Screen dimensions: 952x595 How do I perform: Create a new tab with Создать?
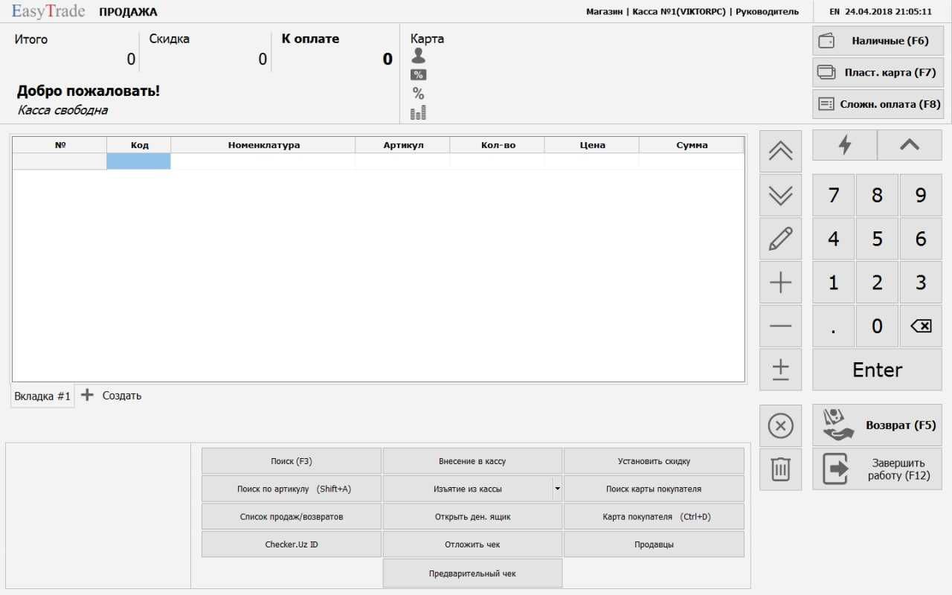pyautogui.click(x=112, y=396)
